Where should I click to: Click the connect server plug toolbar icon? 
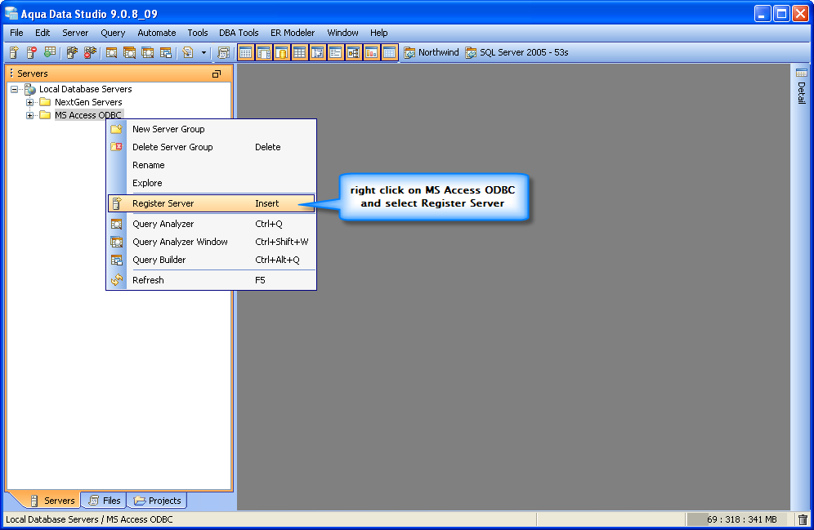pos(72,52)
